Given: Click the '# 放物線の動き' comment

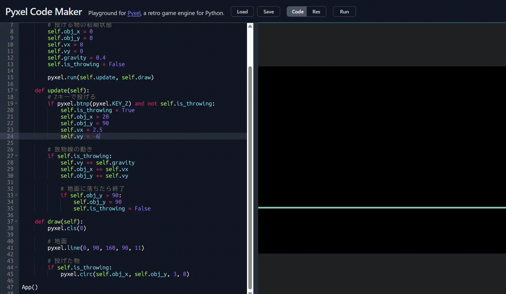Looking at the screenshot, I should 70,149.
